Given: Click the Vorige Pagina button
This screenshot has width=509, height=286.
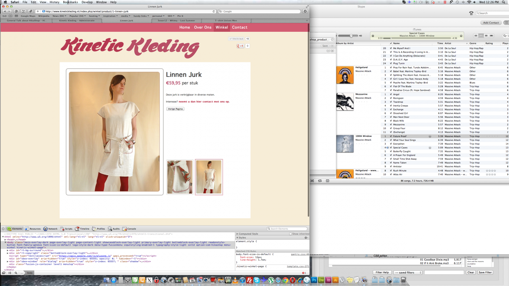Looking at the screenshot, I should tap(175, 109).
